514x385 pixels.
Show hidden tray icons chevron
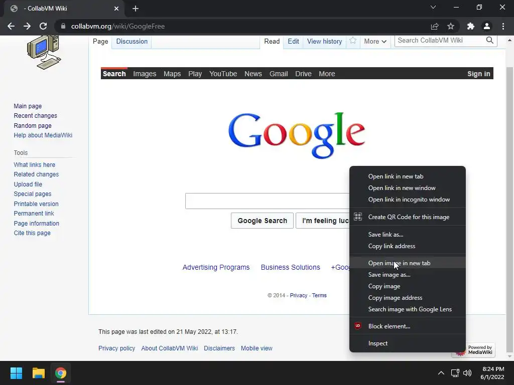coord(441,373)
